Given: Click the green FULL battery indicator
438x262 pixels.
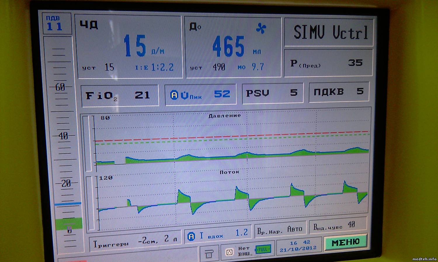Looking at the screenshot, I should click(263, 249).
